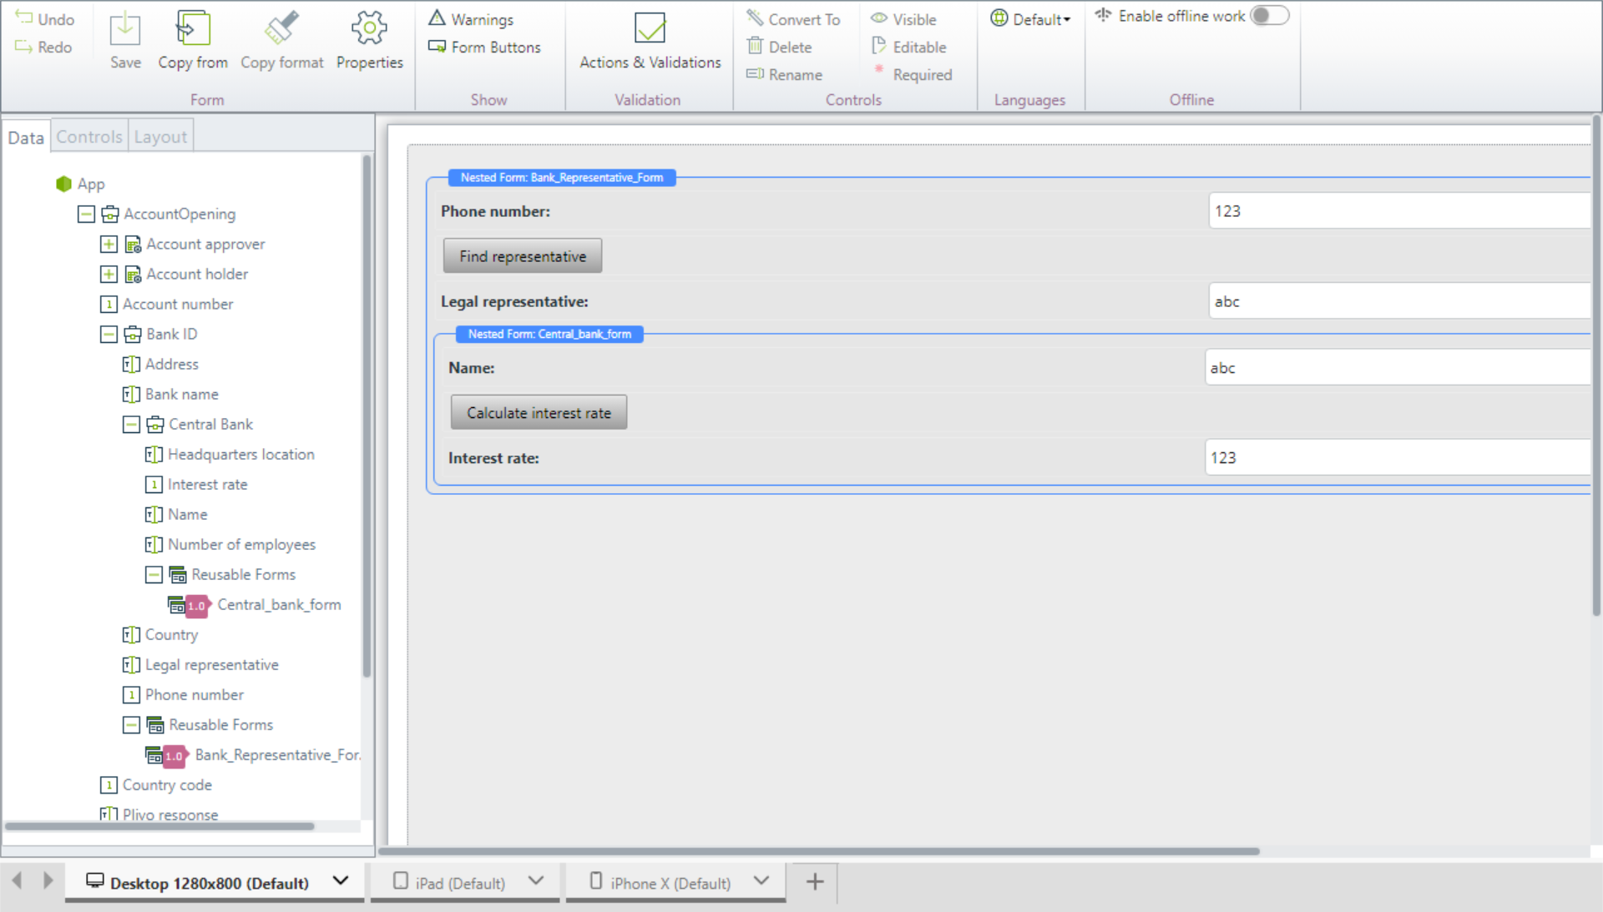
Task: Switch to the Layout tab
Action: (x=160, y=137)
